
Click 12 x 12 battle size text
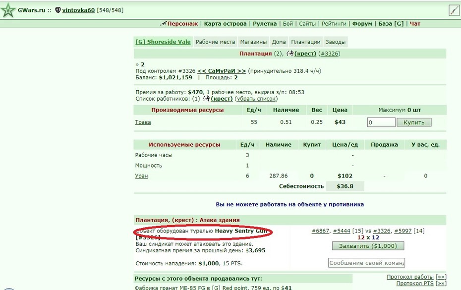click(x=368, y=237)
